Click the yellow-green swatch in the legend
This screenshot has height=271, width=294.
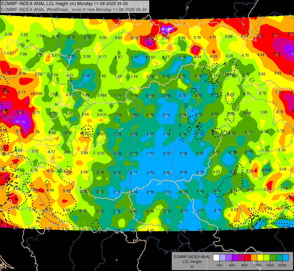[267, 258]
